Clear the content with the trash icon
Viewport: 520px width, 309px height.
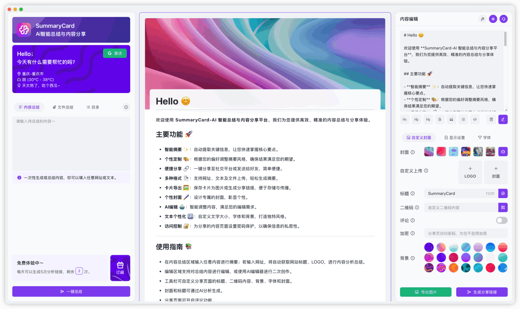[491, 119]
